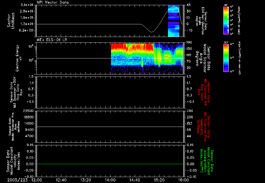Screen dimensions: 265x183
Task: Click the 10² electron energy tick label
Action: (31, 46)
